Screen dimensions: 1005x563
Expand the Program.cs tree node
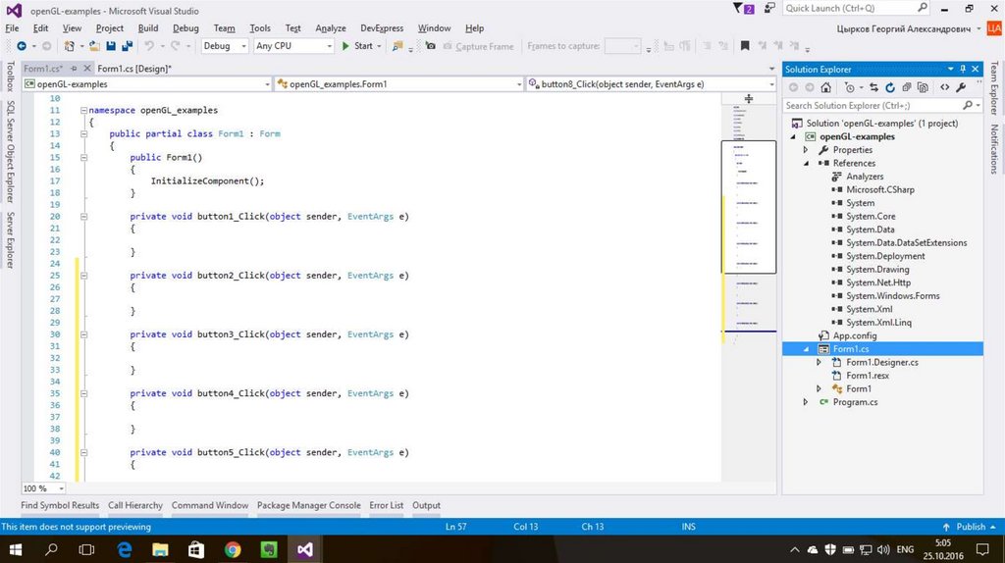coord(807,402)
